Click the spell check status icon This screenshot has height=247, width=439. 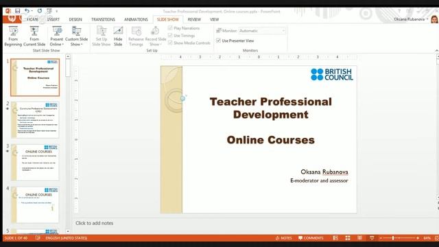[38, 238]
